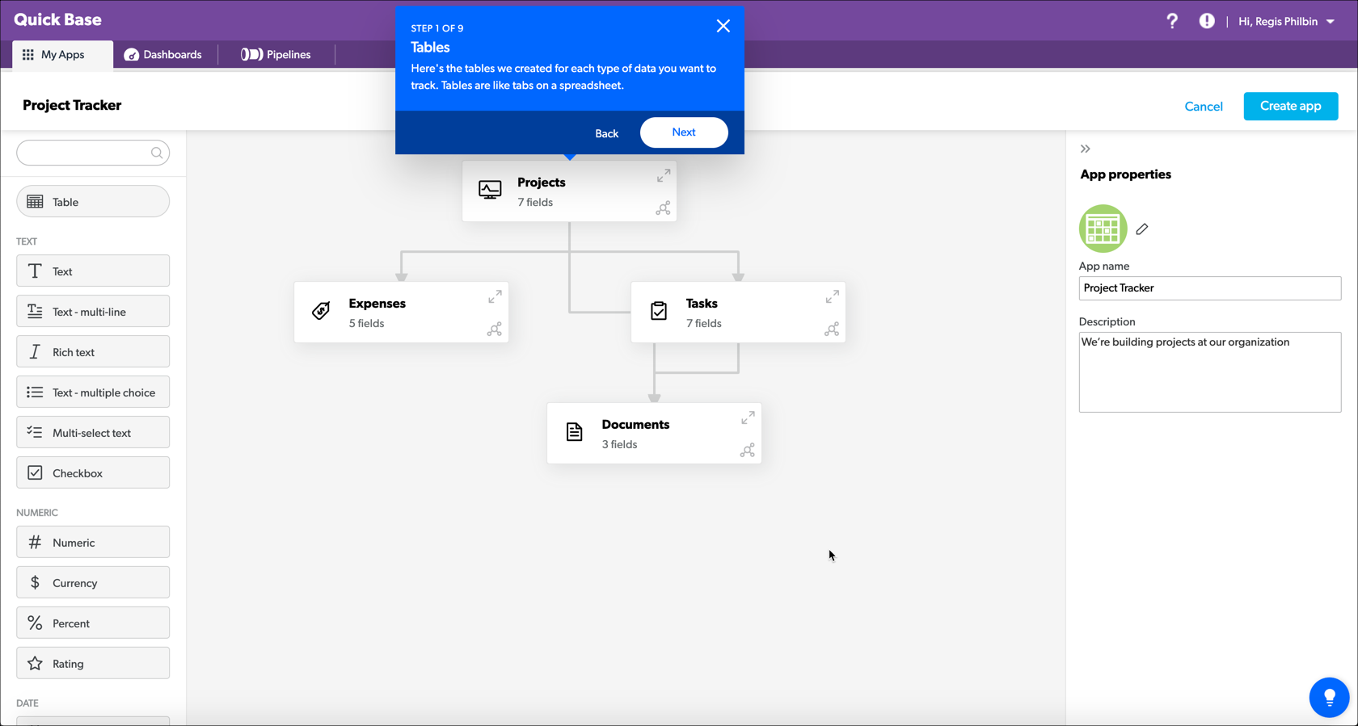Select the Text - multiple choice field type
Viewport: 1358px width, 726px height.
(93, 392)
